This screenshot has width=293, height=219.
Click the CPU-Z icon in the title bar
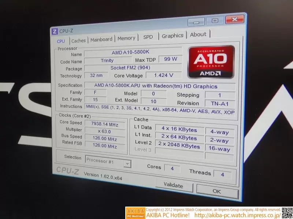pos(55,31)
